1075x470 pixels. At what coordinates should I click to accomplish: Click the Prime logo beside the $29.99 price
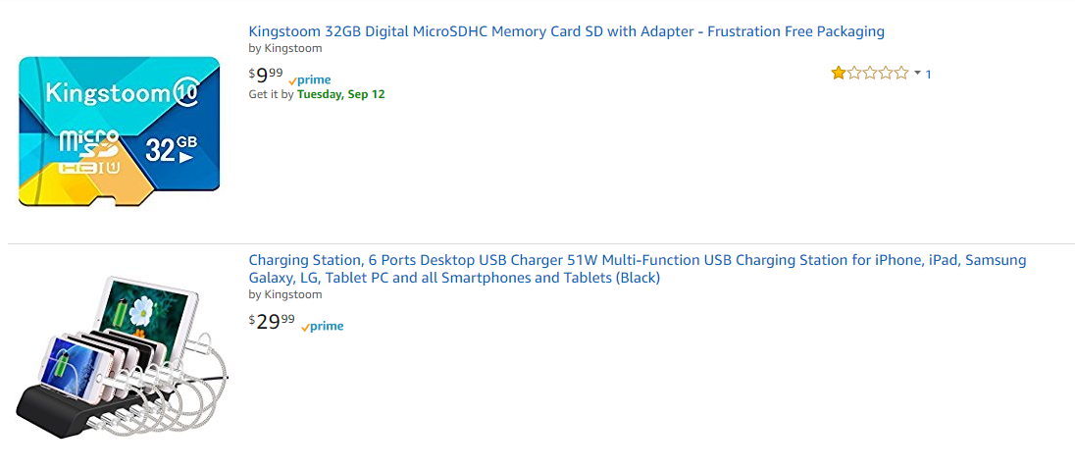point(323,327)
